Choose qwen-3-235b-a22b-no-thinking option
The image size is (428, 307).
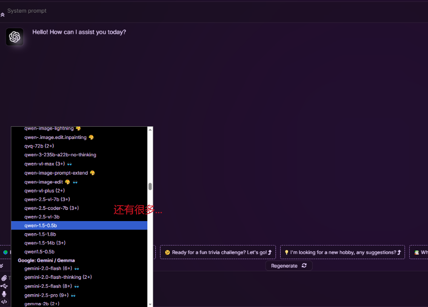(60, 155)
